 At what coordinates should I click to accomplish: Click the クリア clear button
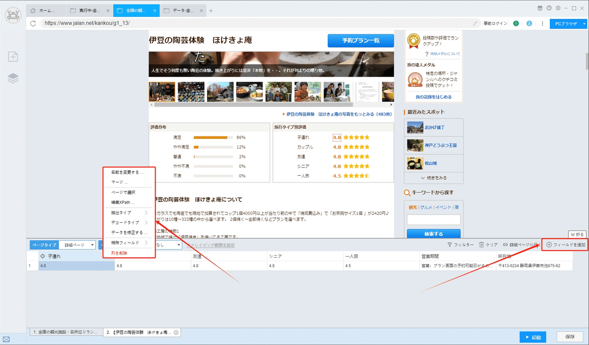[x=488, y=244]
